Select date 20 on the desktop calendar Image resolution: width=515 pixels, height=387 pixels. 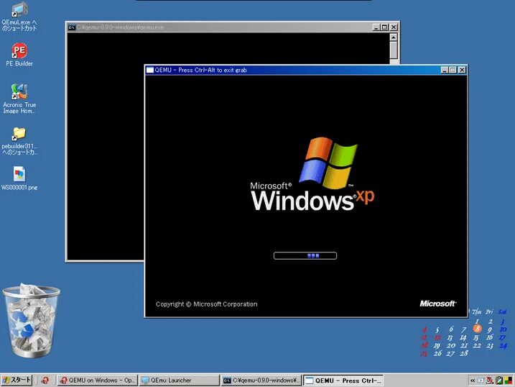pos(450,345)
